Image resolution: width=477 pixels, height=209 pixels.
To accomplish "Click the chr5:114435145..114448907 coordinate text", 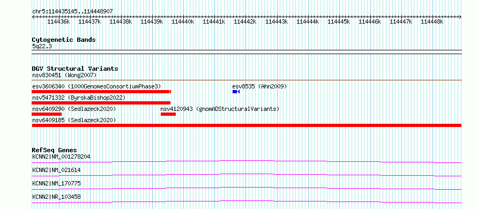I will click(x=72, y=12).
